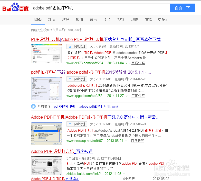Expand the 更多» menu
201x181 pixels.
pos(162,19)
